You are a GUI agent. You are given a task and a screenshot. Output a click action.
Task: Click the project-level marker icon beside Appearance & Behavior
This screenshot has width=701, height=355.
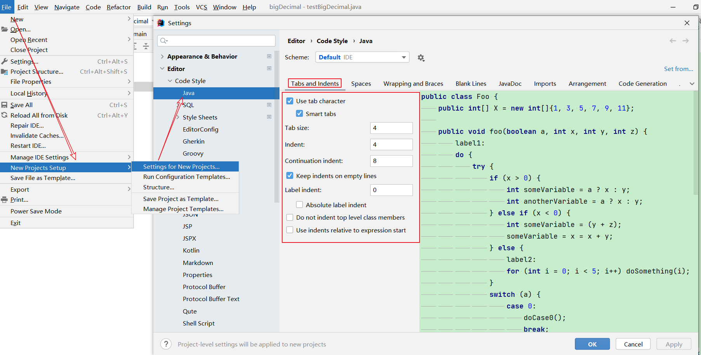(x=269, y=56)
